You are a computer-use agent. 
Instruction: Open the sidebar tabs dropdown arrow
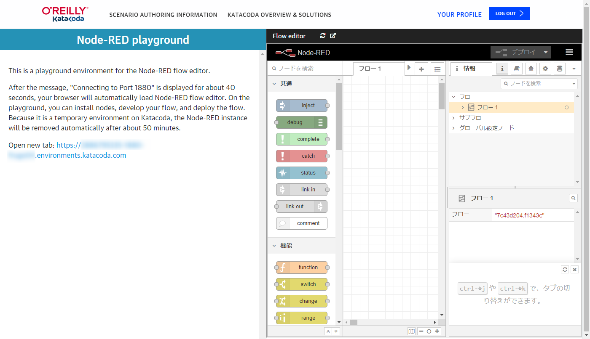[574, 69]
